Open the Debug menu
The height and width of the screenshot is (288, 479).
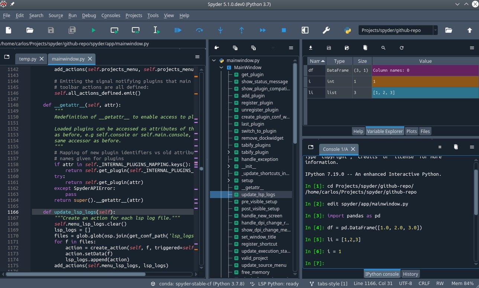click(x=89, y=15)
